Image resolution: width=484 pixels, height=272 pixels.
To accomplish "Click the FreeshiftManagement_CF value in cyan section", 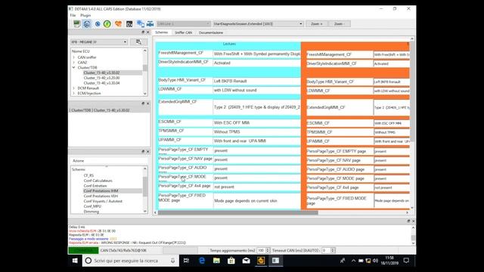I will point(257,54).
